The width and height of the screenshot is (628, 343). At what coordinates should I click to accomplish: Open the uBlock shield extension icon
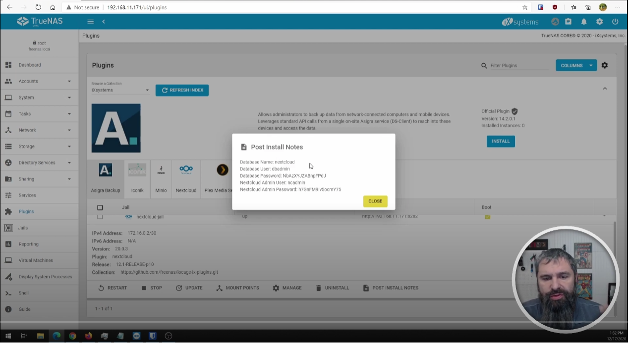[x=555, y=7]
